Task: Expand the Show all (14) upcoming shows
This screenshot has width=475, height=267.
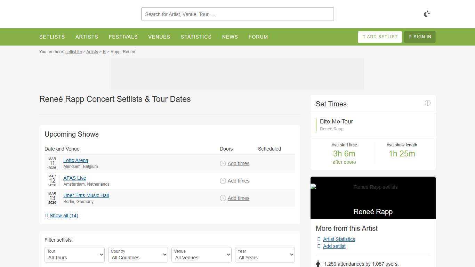Action: (x=64, y=216)
